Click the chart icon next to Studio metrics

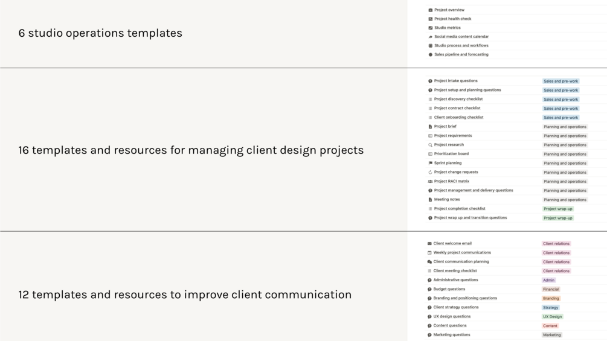[x=430, y=28]
